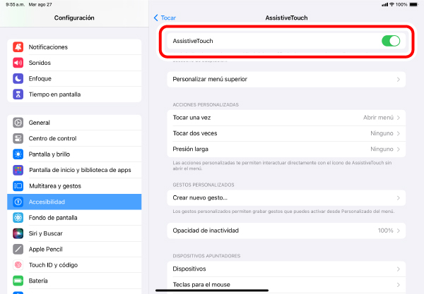This screenshot has width=424, height=294.
Task: Open Tiempo en pantalla hourglass icon
Action: (x=18, y=94)
